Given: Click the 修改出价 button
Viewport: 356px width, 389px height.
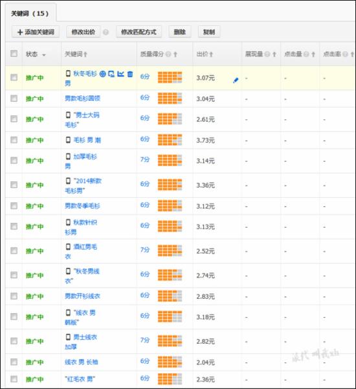Looking at the screenshot, I should [x=83, y=32].
